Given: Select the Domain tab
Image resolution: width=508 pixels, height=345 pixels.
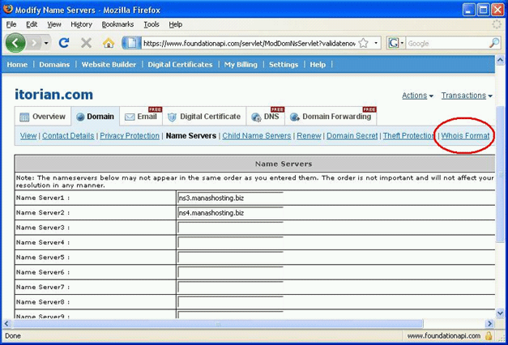Looking at the screenshot, I should (96, 117).
